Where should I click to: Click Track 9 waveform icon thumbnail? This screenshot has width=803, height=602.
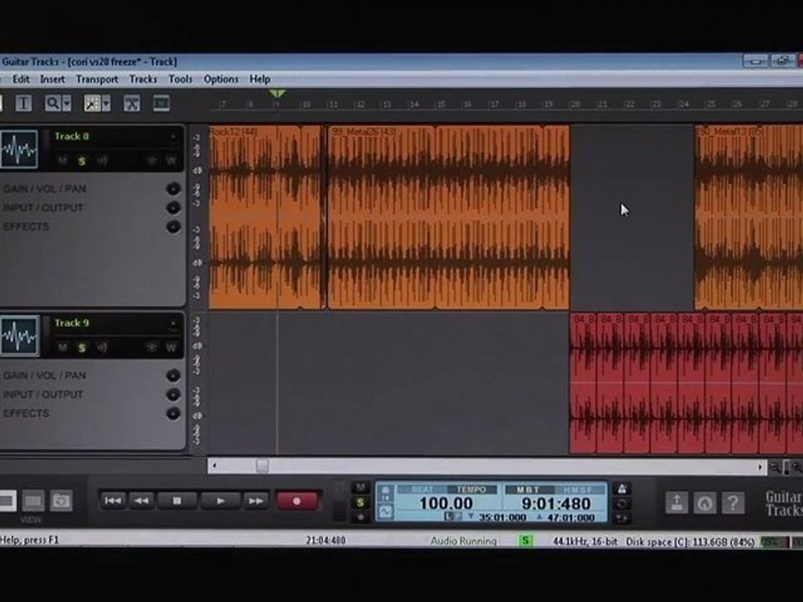click(x=19, y=336)
